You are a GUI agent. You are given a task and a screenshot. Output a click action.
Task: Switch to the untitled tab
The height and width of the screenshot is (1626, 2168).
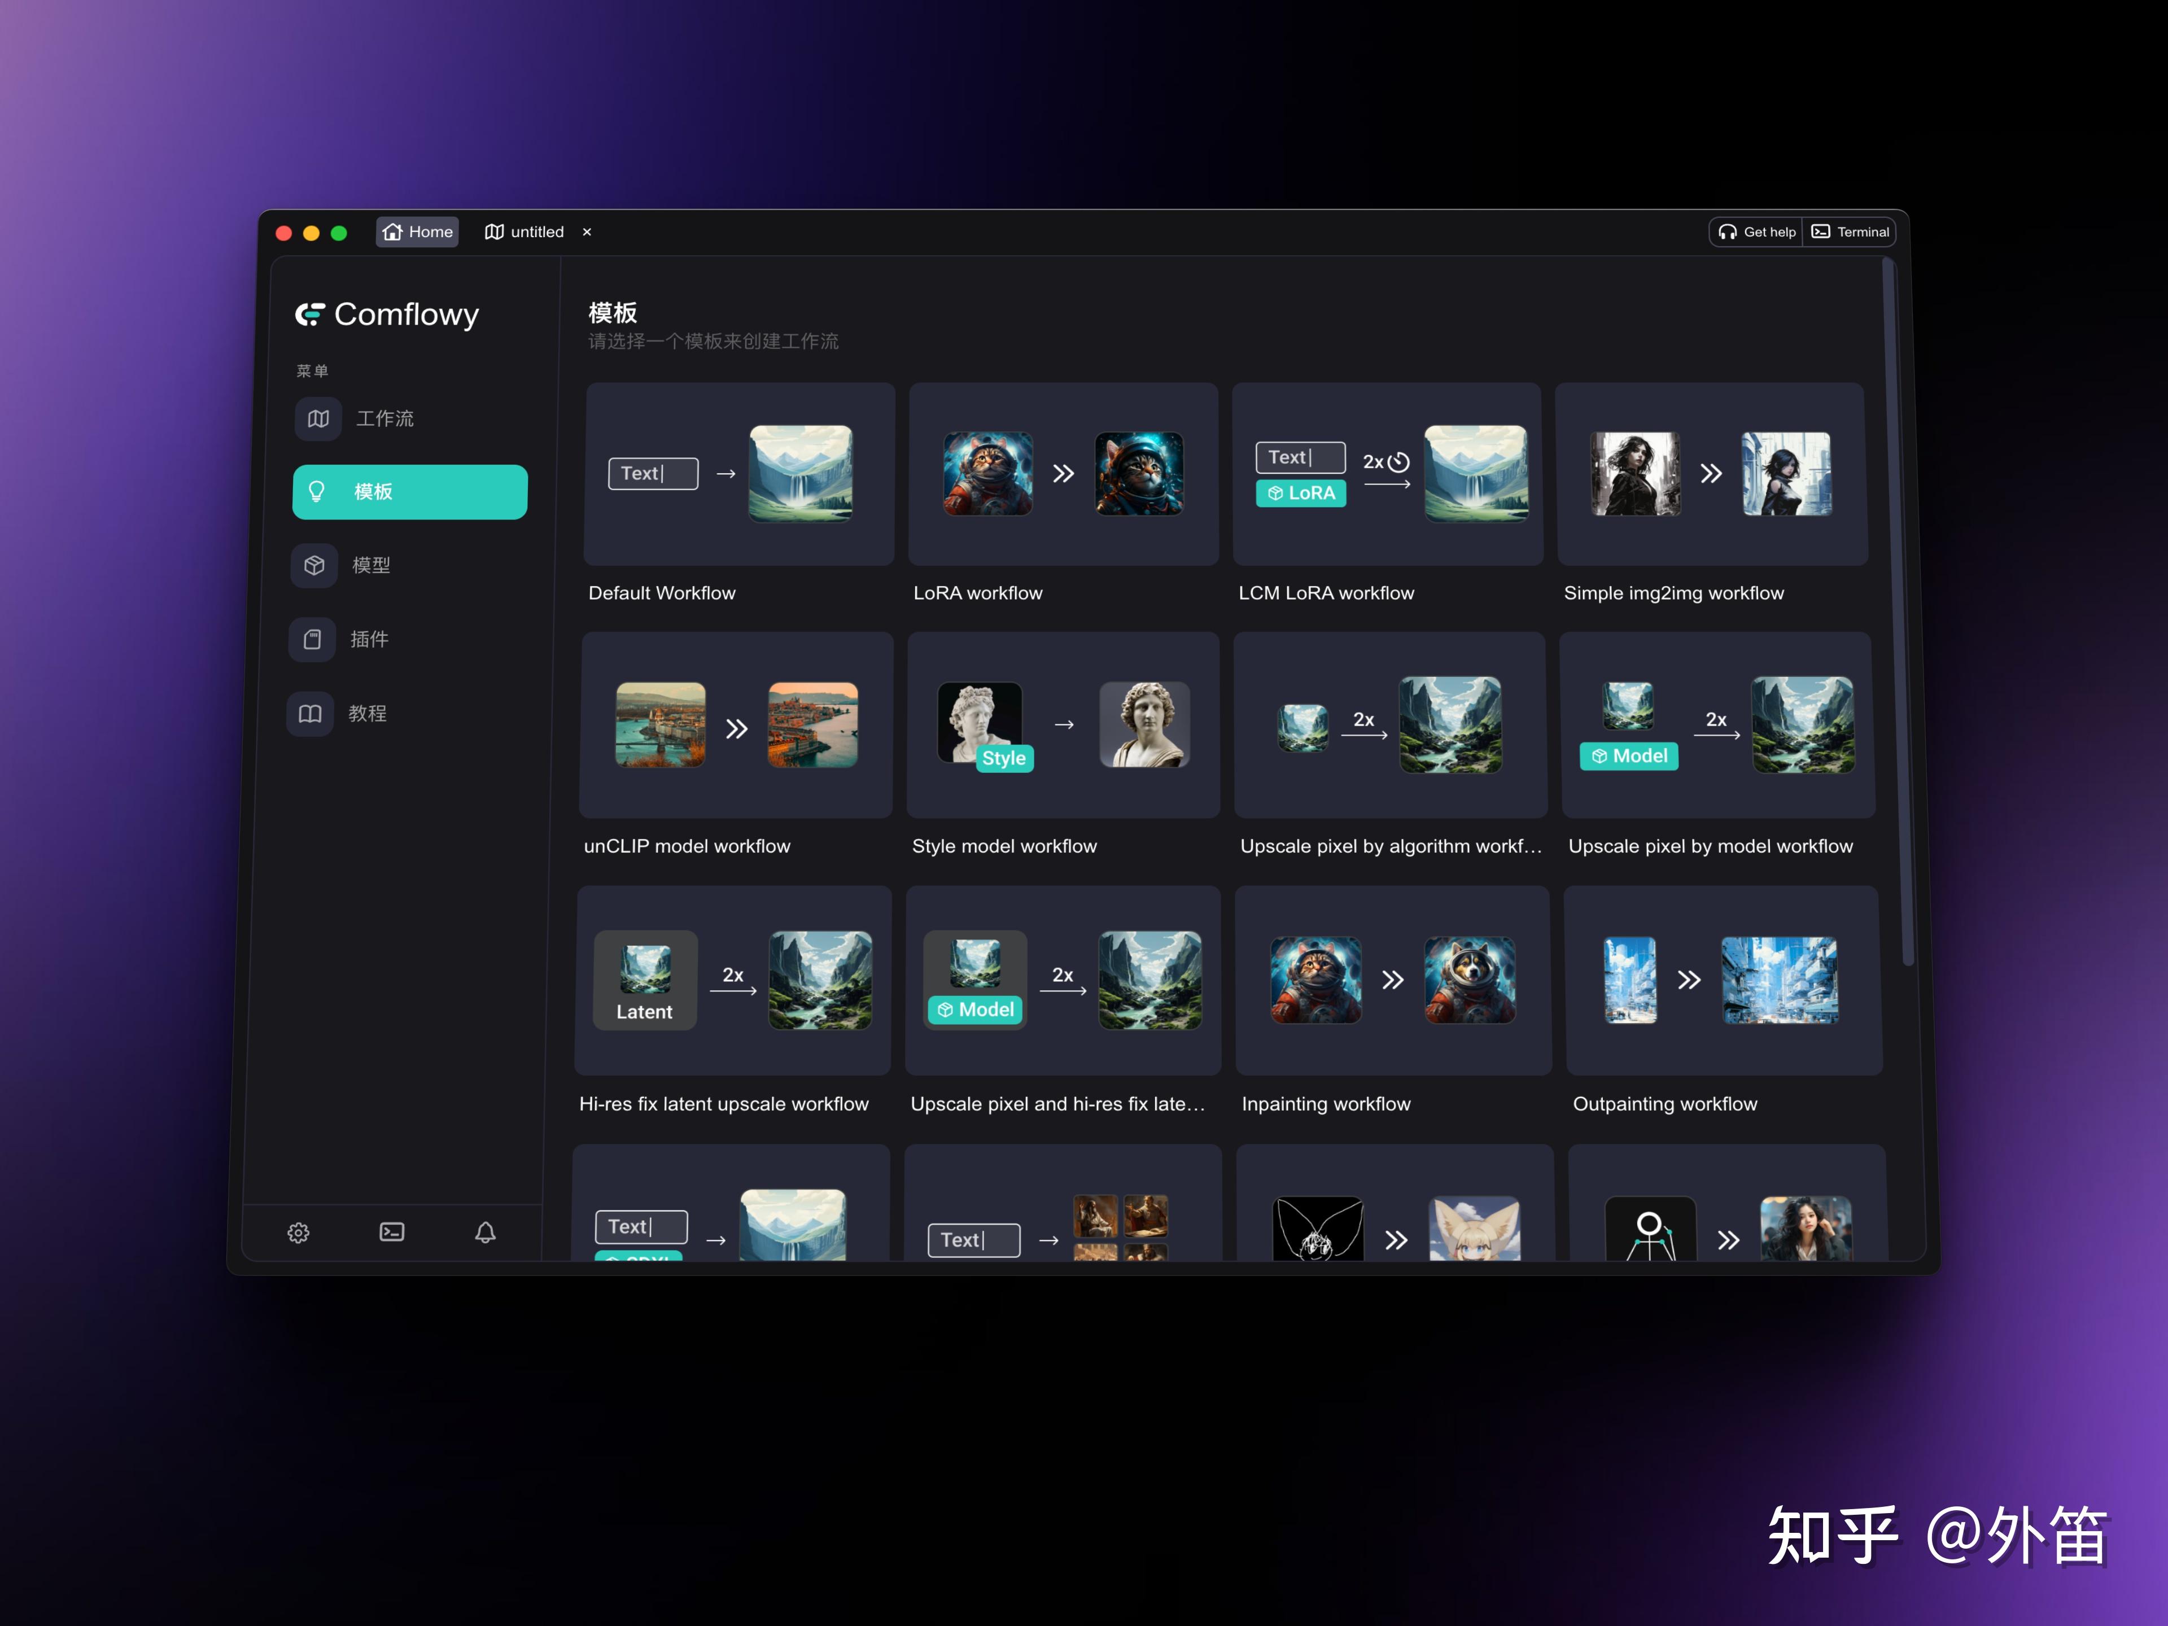click(x=525, y=232)
